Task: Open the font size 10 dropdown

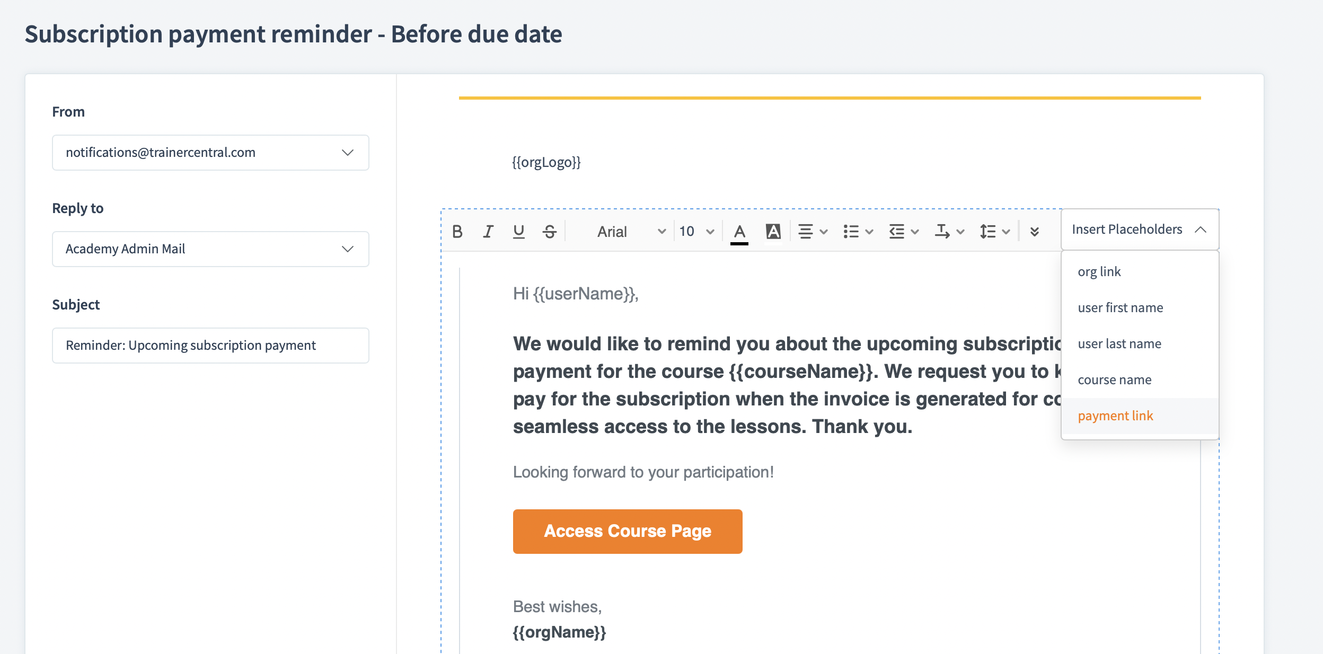Action: click(x=696, y=232)
